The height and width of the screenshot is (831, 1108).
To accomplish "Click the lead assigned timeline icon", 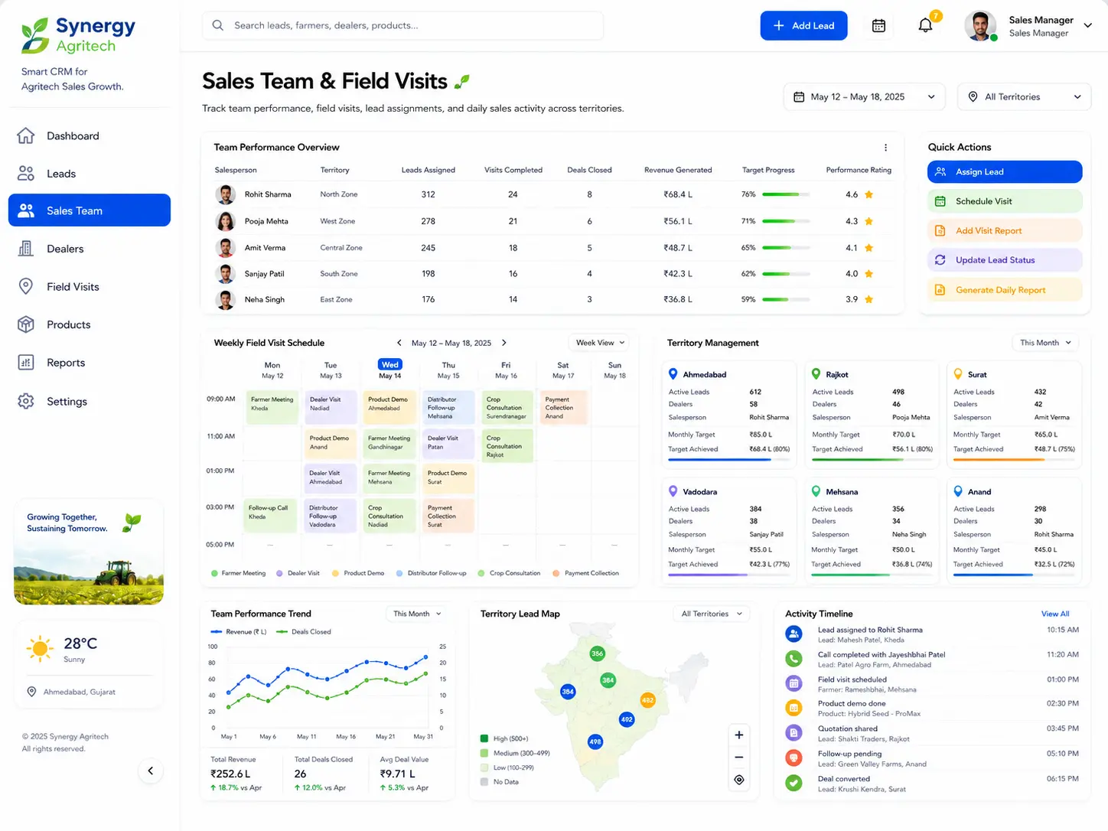I will (794, 634).
